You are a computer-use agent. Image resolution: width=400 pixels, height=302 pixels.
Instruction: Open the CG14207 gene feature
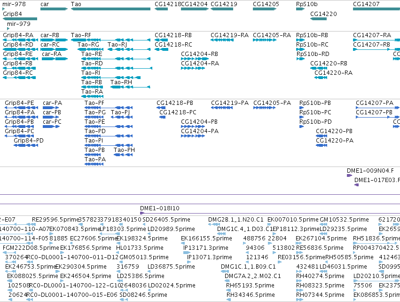(376, 9)
